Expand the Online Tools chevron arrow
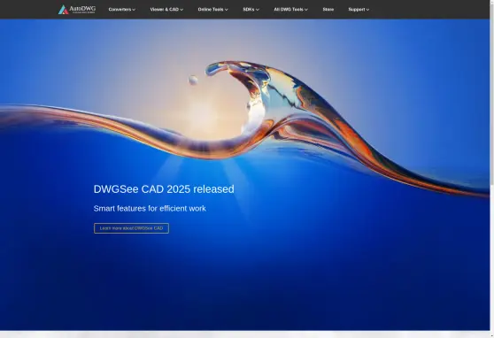Image resolution: width=494 pixels, height=338 pixels. tap(227, 10)
